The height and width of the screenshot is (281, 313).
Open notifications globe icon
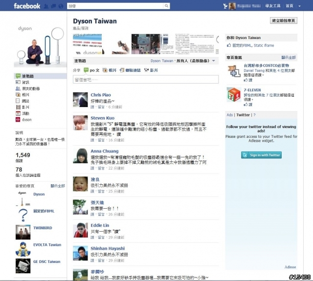pos(61,6)
